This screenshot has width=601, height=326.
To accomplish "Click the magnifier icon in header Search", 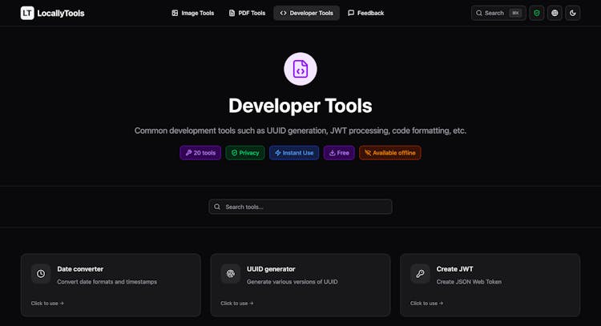I will click(479, 13).
